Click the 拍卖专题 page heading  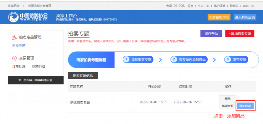coord(79,34)
